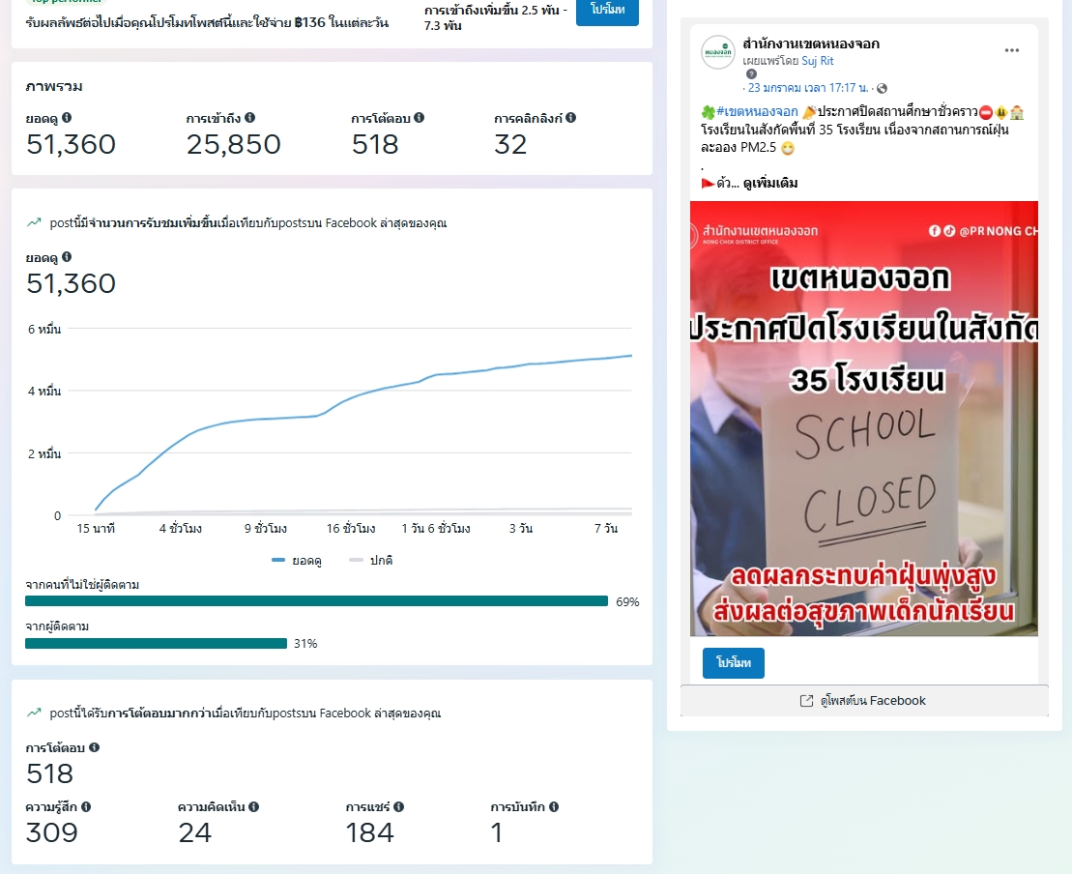
Task: Click shares count 184
Action: point(370,833)
